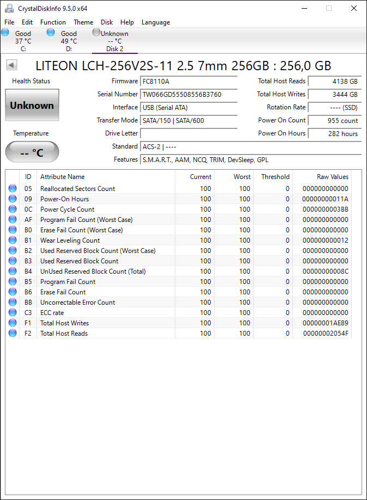Screen dimensions: 367x500
Task: Go to previous disk with left arrow
Action: [11, 65]
